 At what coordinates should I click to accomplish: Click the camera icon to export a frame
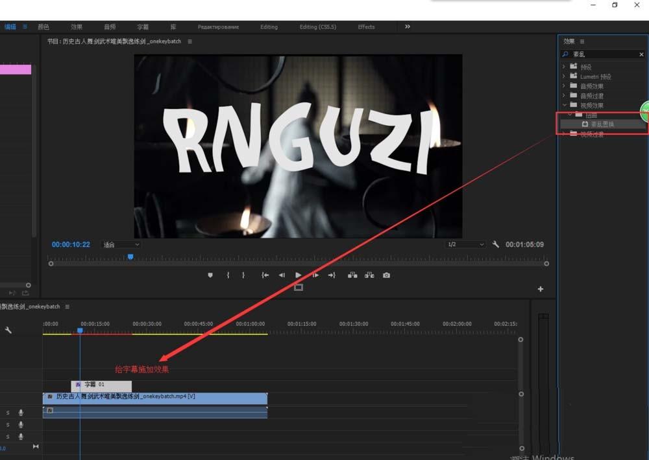pyautogui.click(x=386, y=274)
